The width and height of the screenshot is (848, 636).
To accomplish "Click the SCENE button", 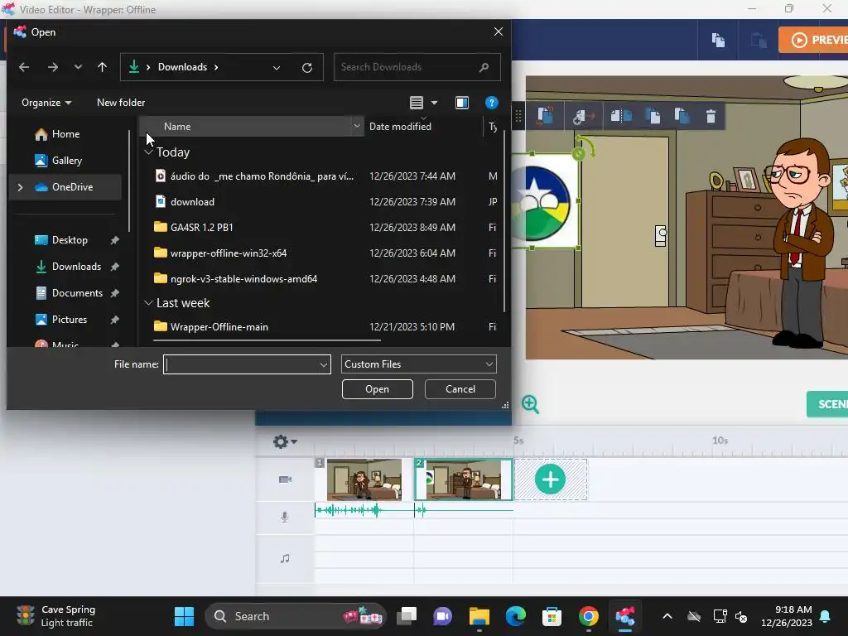I will (x=827, y=404).
